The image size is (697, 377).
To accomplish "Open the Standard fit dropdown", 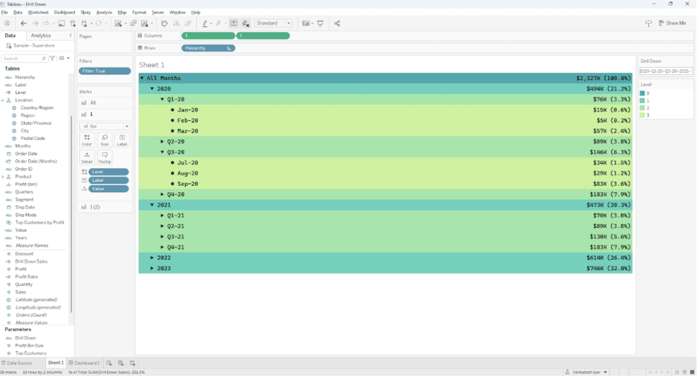I will pos(274,23).
